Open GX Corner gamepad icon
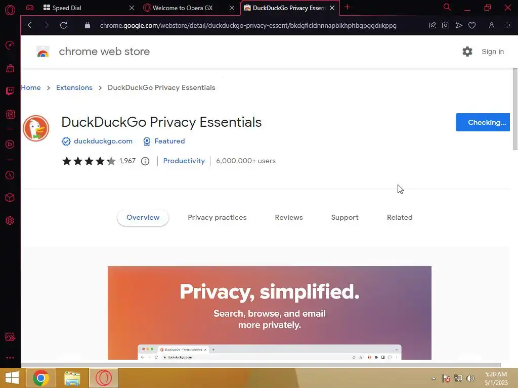This screenshot has width=518, height=388. tap(30, 8)
